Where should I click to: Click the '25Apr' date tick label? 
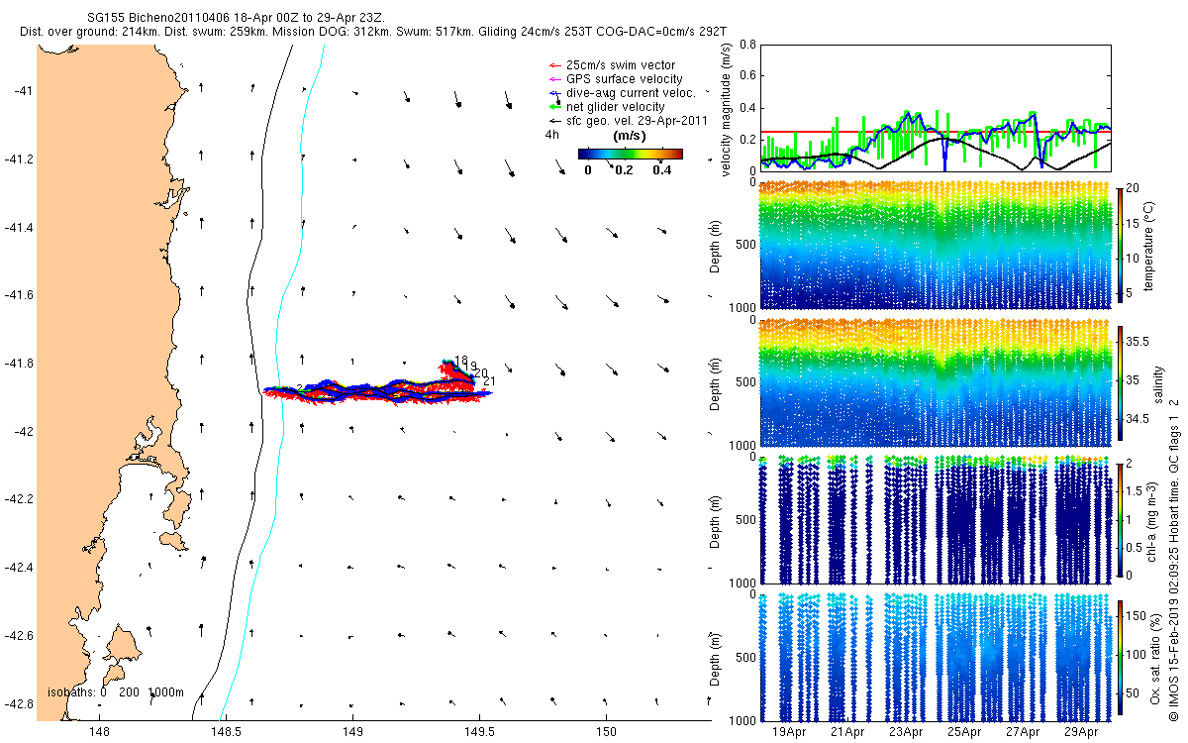965,733
